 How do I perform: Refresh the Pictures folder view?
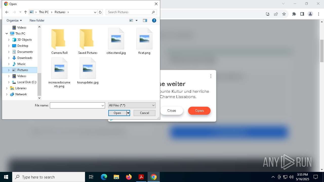pos(100,12)
